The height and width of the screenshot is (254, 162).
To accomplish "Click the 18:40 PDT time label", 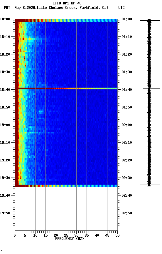I will 5,90.
